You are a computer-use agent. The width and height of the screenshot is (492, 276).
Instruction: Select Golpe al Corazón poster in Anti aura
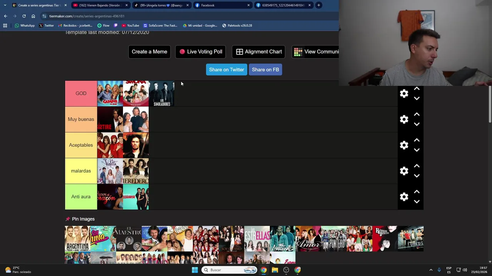pos(110,197)
